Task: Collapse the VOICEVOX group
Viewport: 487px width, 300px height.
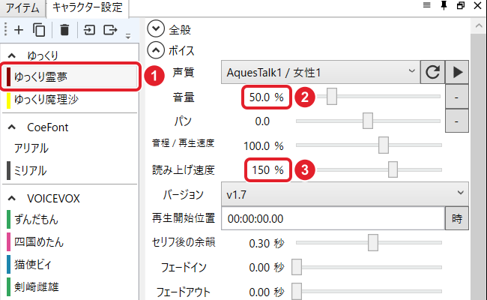Action: click(x=12, y=198)
